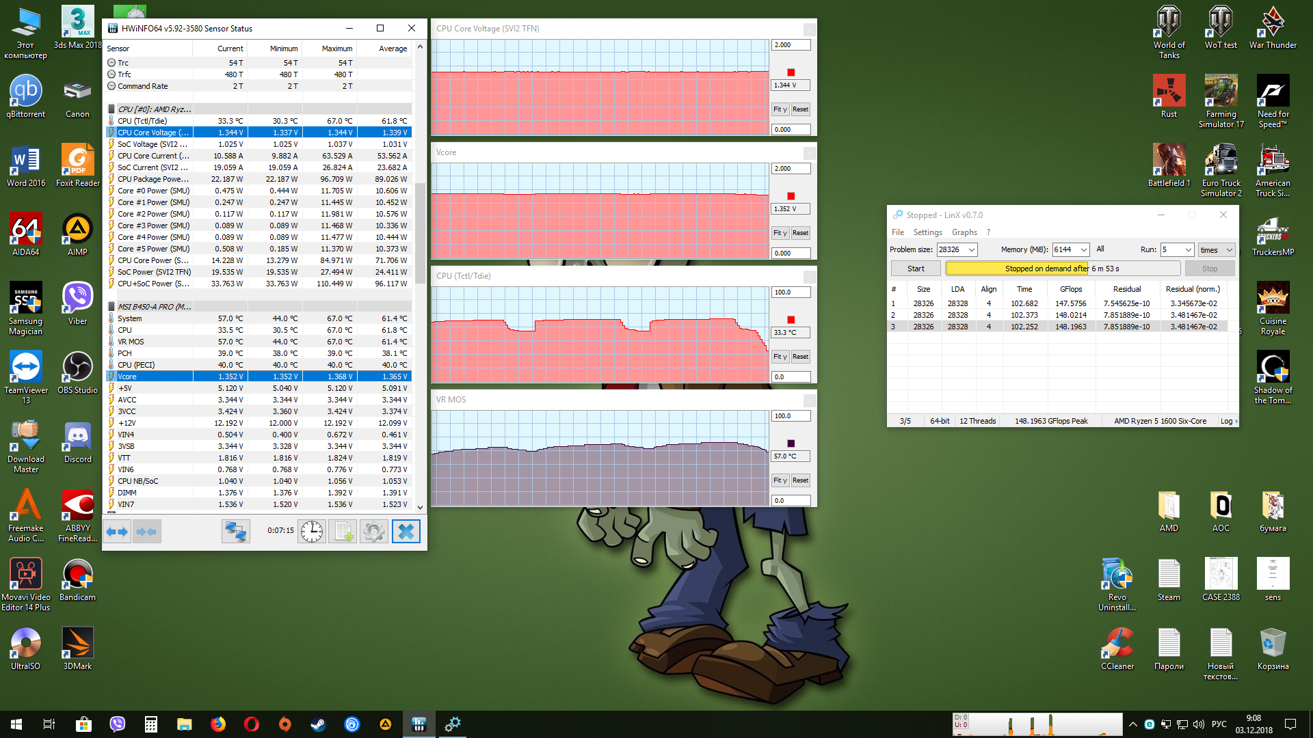Click the blue X close sensors icon
1313x738 pixels.
[406, 532]
